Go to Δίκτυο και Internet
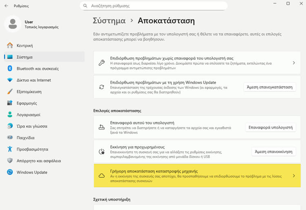306x210 pixels. [x=44, y=80]
